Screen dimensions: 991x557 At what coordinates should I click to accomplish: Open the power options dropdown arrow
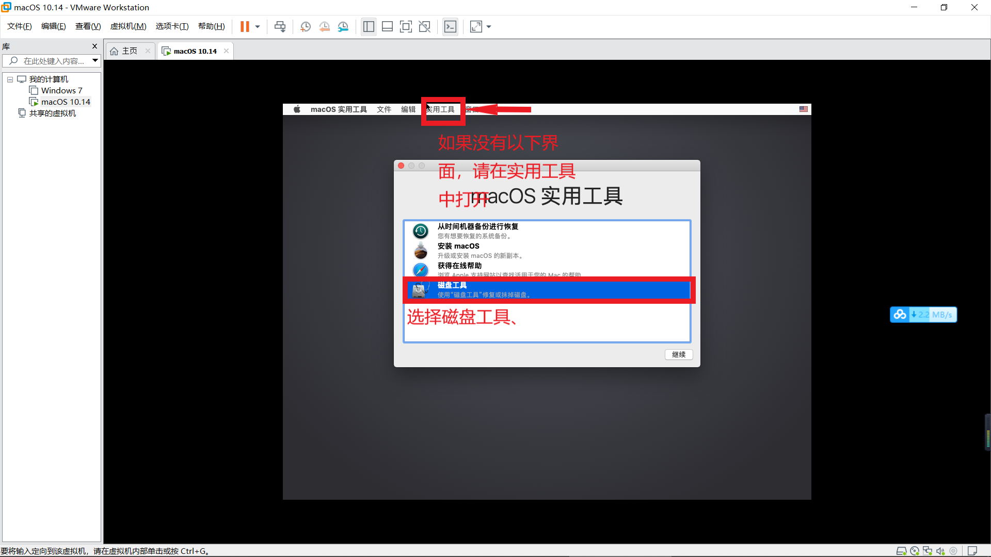pos(258,27)
